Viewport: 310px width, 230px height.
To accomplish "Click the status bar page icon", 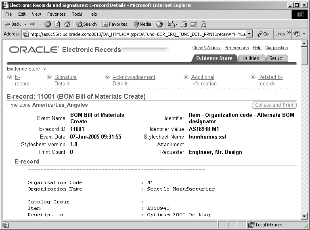I will pyautogui.click(x=6, y=225).
